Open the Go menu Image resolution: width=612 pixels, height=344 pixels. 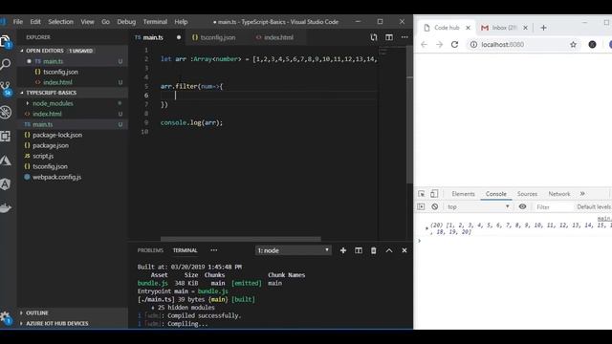point(106,22)
